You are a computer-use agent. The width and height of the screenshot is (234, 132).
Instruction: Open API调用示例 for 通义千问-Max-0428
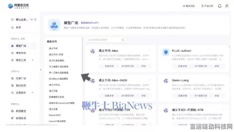pos(128,96)
